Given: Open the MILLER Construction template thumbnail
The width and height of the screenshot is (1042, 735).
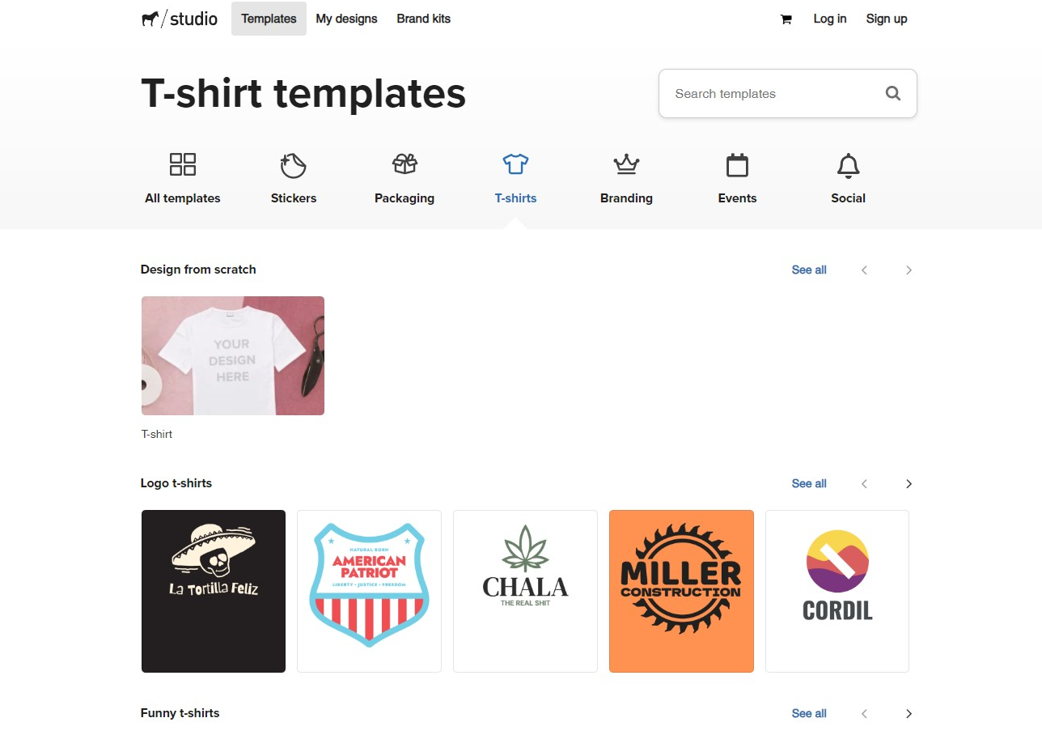Looking at the screenshot, I should (681, 591).
